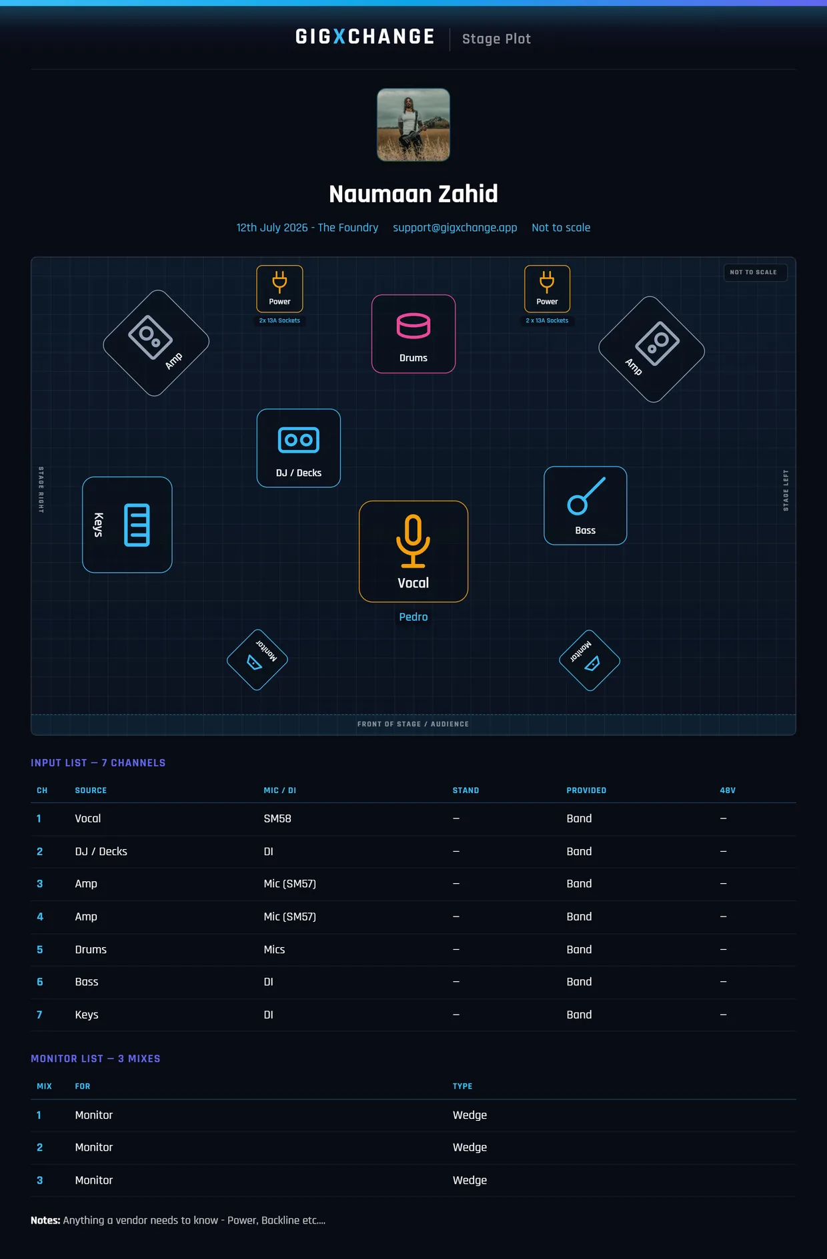Screen dimensions: 827x1259
Task: Click the 'Stage Plot' header label
Action: 496,39
